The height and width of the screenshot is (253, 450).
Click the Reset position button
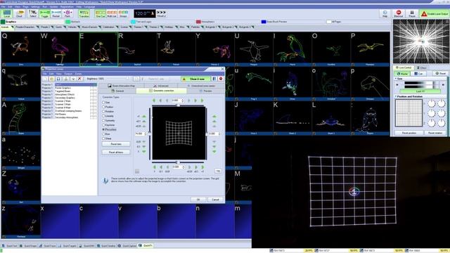point(409,133)
